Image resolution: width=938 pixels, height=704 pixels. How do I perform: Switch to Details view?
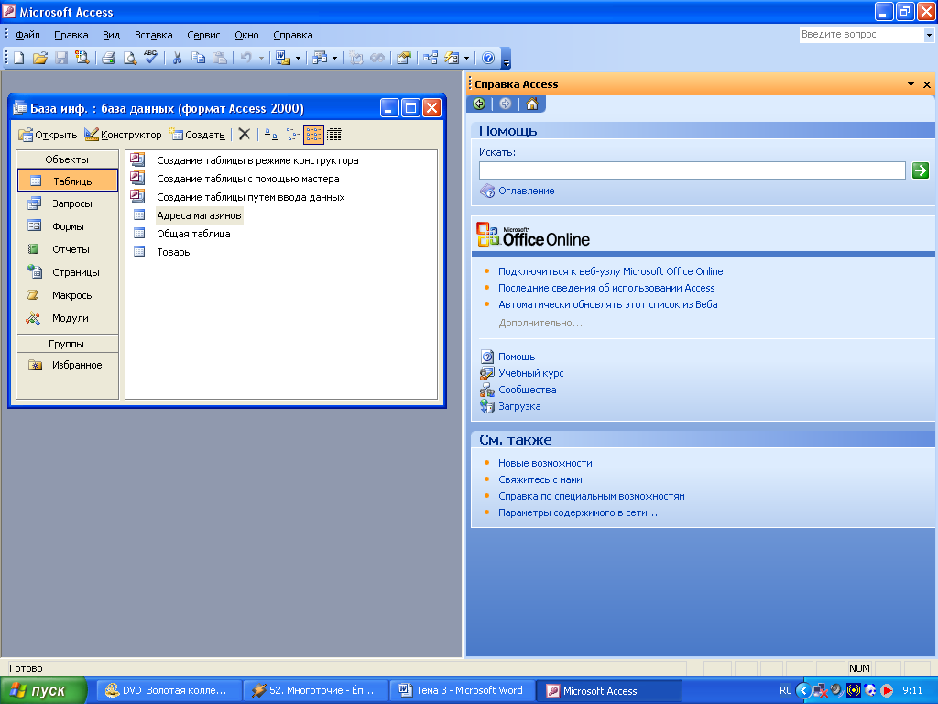click(334, 135)
